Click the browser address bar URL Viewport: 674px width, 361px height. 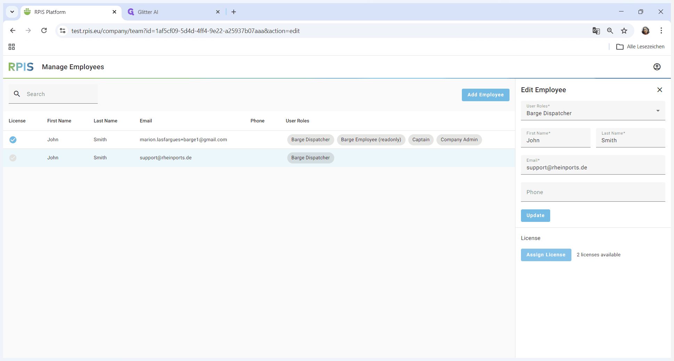(185, 31)
